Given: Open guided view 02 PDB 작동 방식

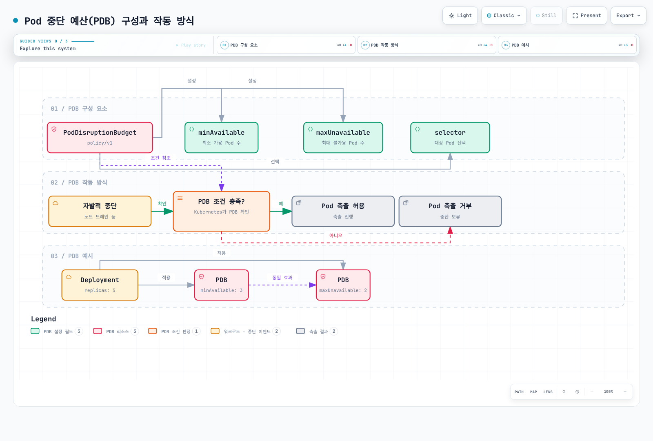Looking at the screenshot, I should (x=426, y=45).
